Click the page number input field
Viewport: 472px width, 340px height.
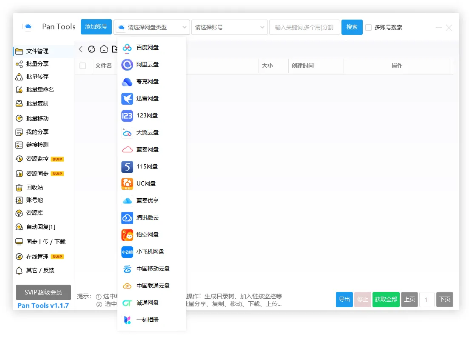427,300
